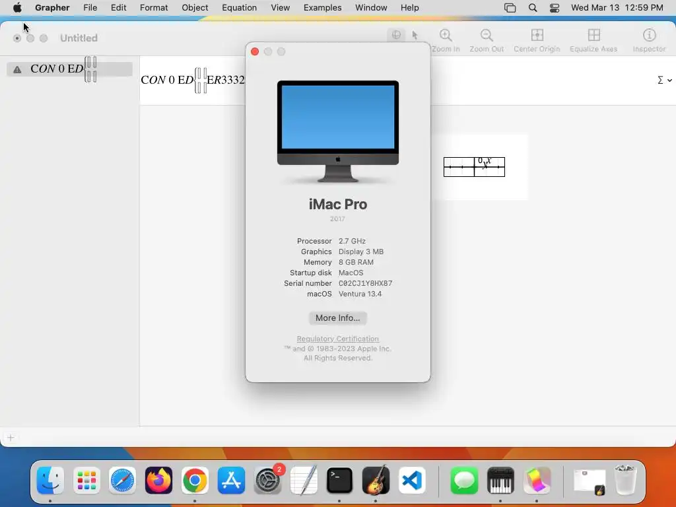Click the Untitled document title
This screenshot has width=676, height=507.
pos(79,38)
